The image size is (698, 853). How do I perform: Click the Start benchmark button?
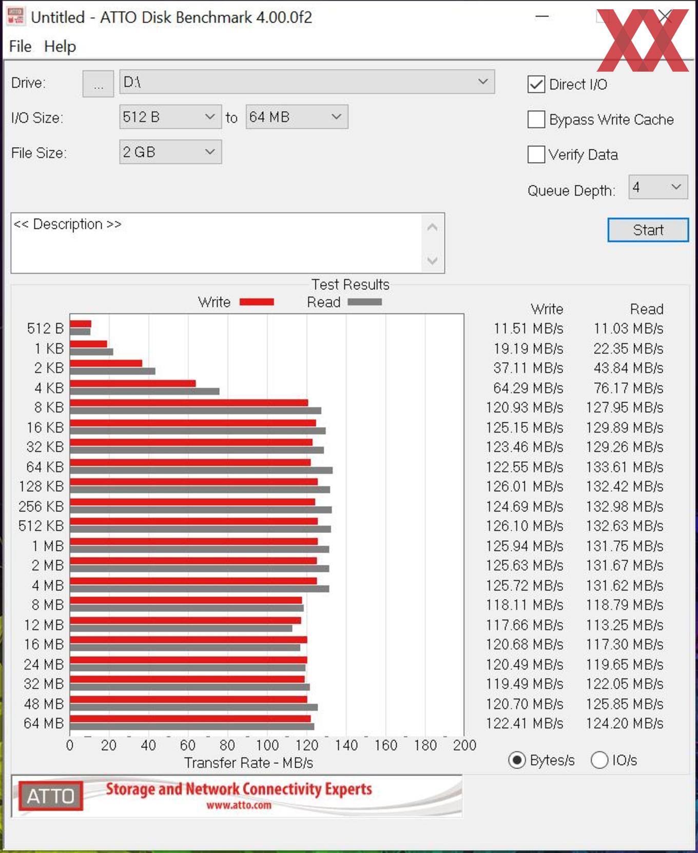pyautogui.click(x=648, y=230)
